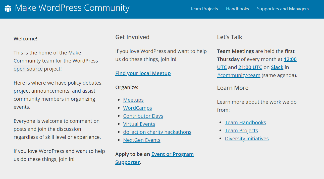
Task: Click the open source glossary term
Action: coord(28,69)
